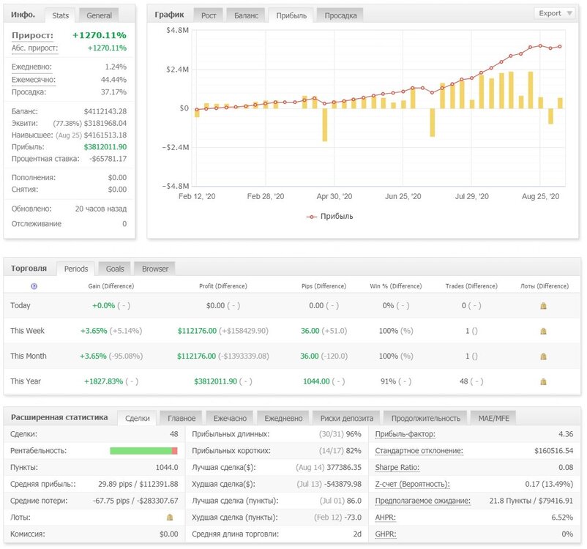The image size is (587, 549).
Task: Open the Ежедневно statistics tab
Action: point(283,418)
